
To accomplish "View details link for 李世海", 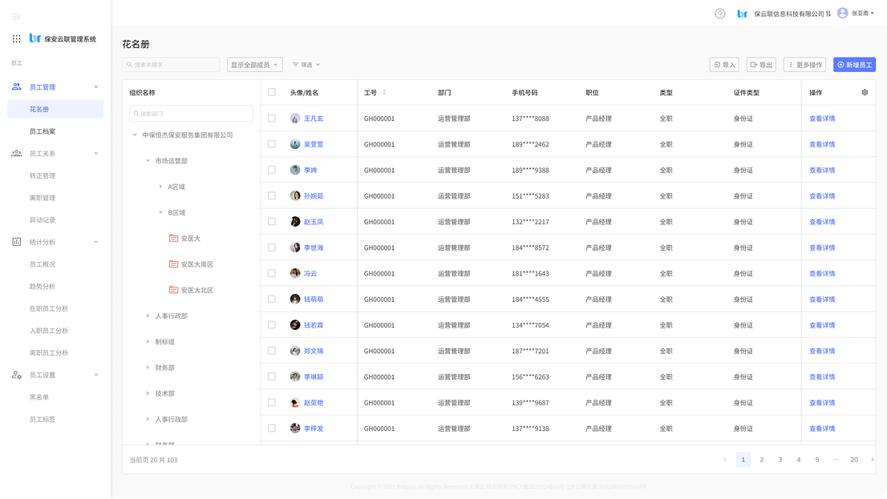I will click(x=822, y=247).
